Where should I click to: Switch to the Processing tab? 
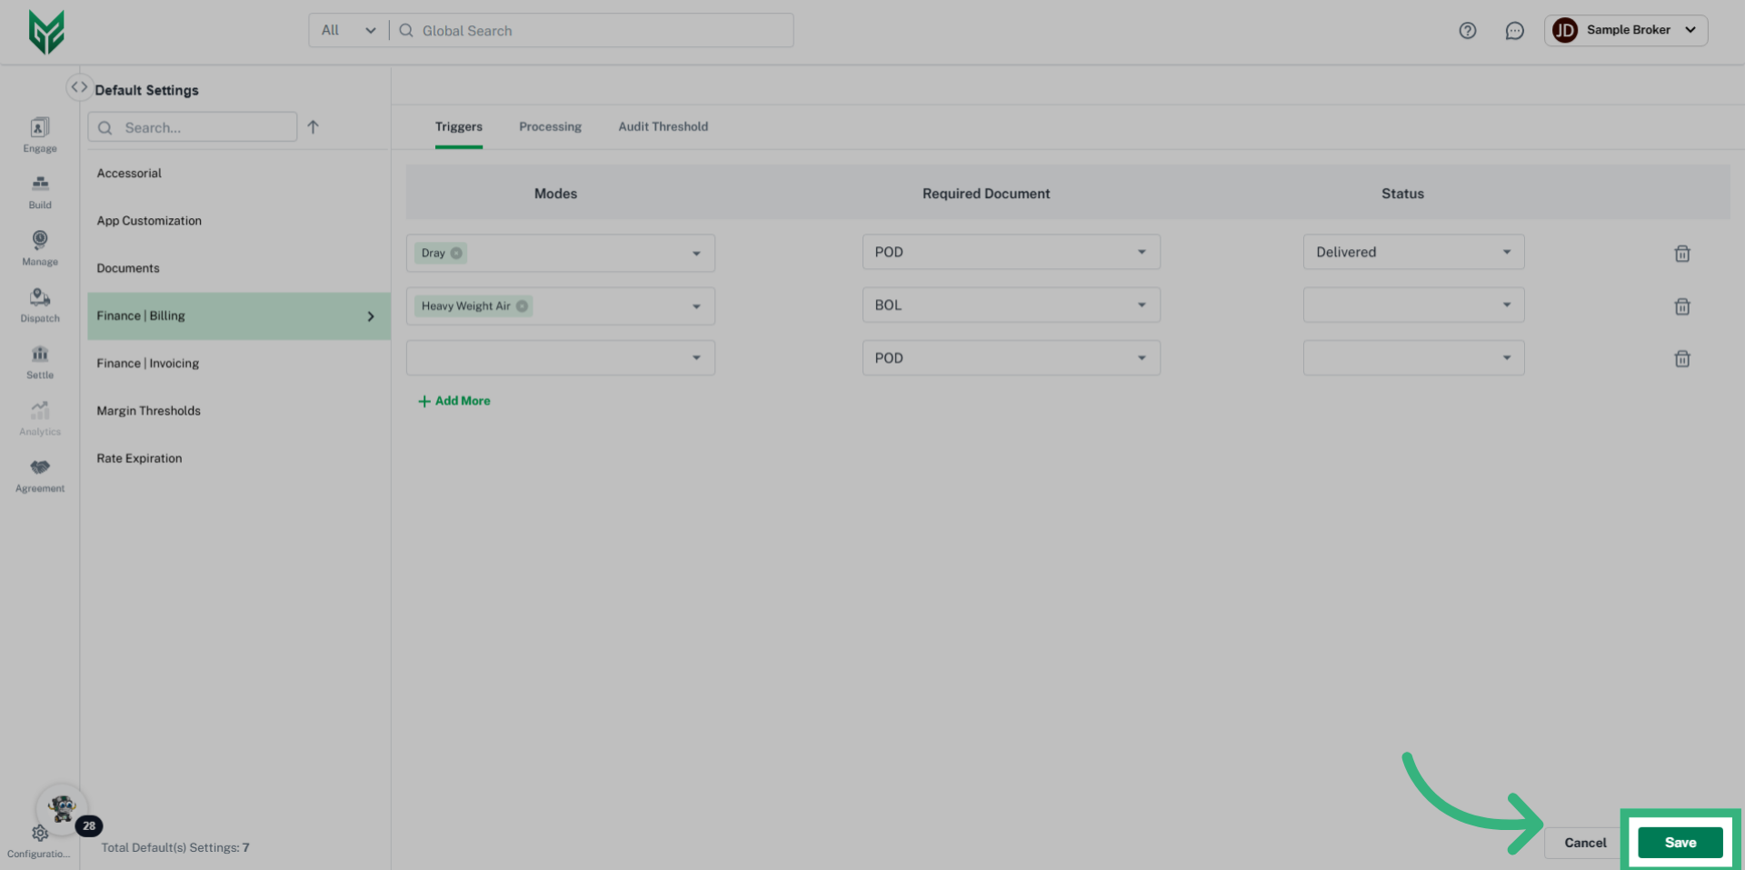point(550,126)
